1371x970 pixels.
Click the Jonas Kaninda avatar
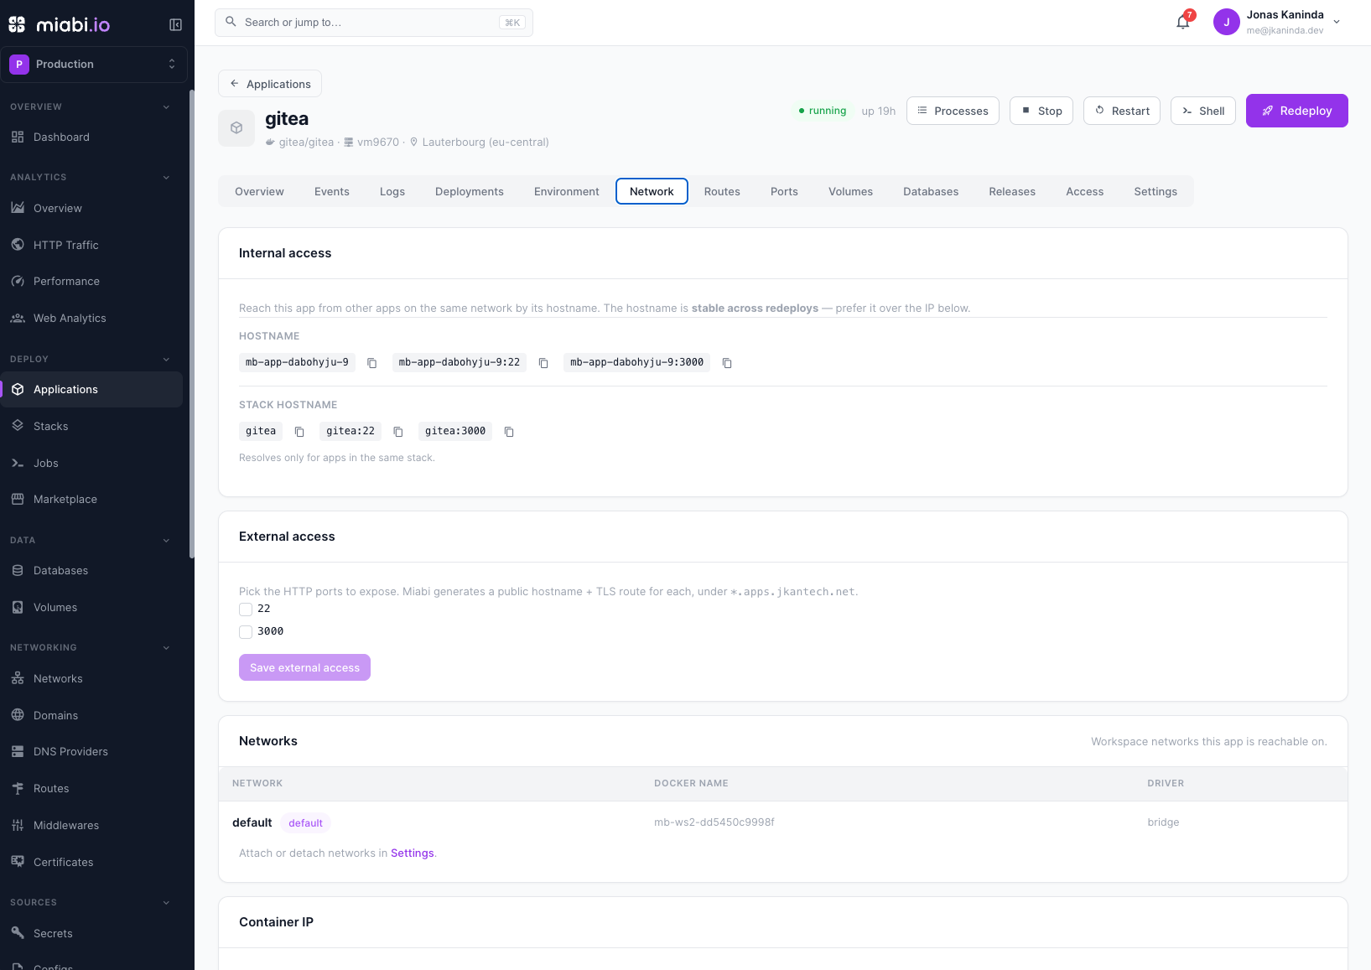(x=1226, y=22)
